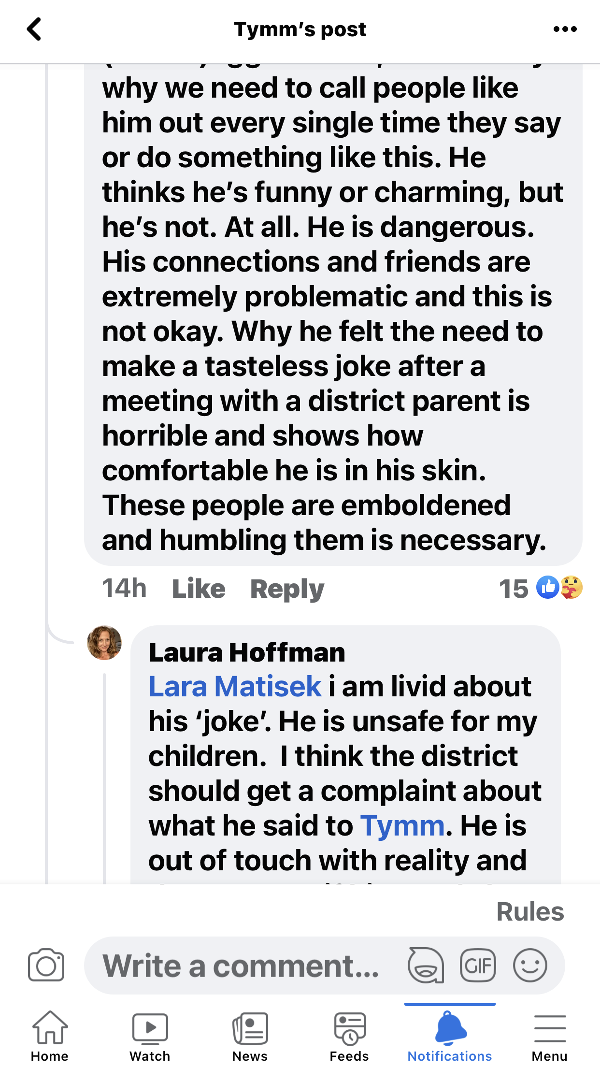
Task: Open the avatar sticker picker icon
Action: (426, 966)
